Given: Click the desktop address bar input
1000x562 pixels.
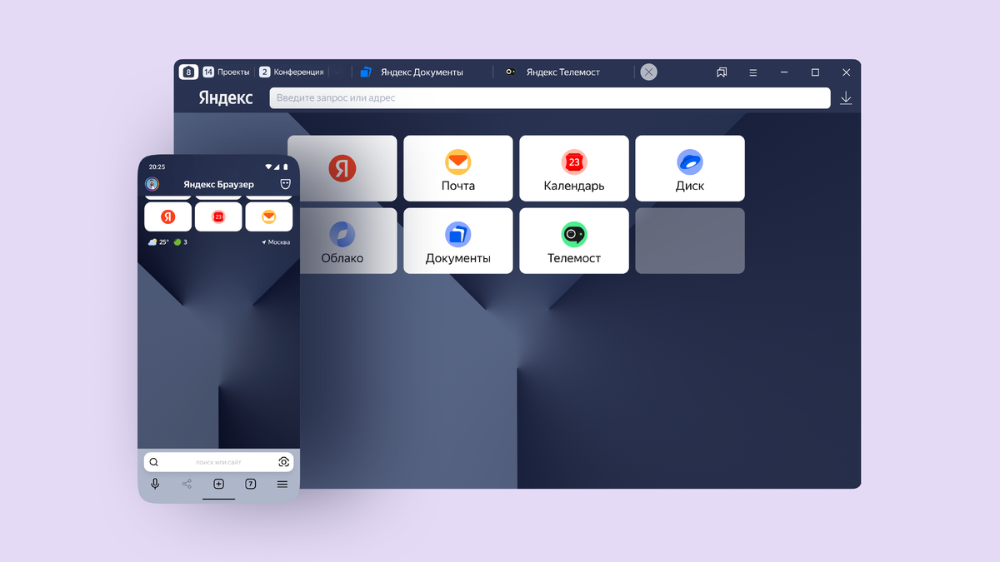Looking at the screenshot, I should pos(550,98).
